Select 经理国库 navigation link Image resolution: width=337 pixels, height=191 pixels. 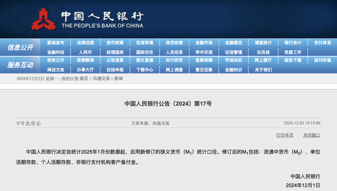(115, 52)
